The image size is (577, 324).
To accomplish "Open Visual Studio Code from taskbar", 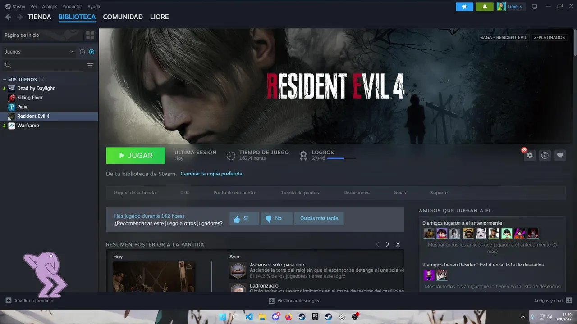I will [249, 317].
